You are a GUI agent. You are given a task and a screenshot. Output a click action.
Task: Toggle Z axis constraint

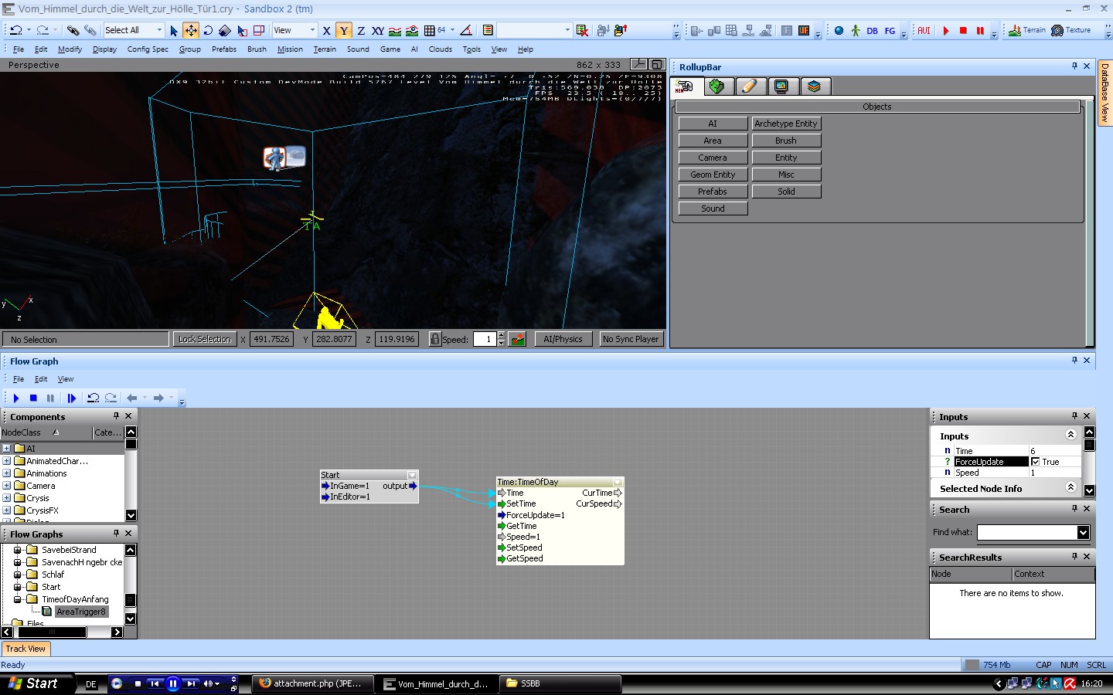tap(361, 30)
